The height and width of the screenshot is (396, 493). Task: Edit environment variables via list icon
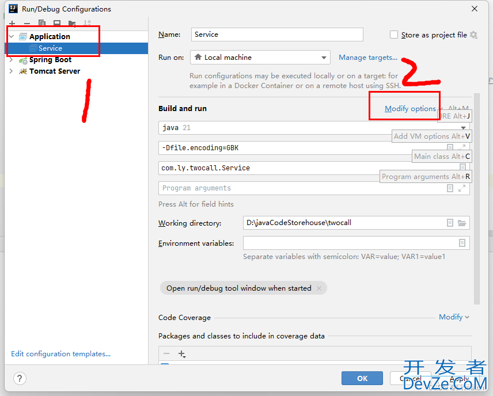tap(462, 243)
